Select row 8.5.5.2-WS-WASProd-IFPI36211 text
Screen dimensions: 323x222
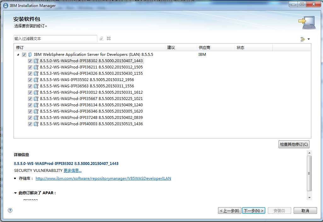click(x=91, y=67)
